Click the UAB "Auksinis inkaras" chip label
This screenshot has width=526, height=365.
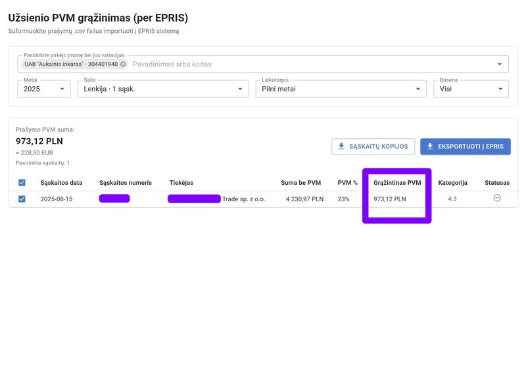71,64
